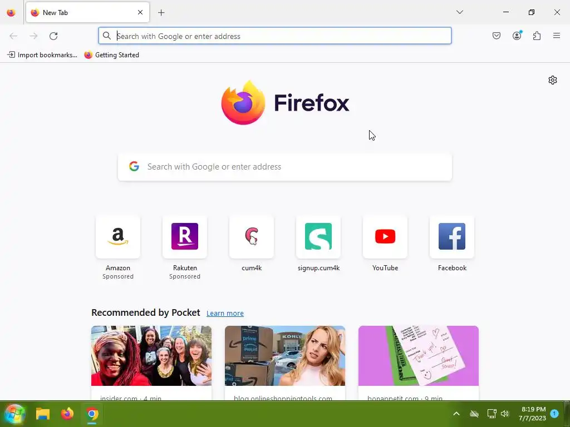Click Import bookmarks bookmark item
Viewport: 570px width, 427px height.
[42, 55]
